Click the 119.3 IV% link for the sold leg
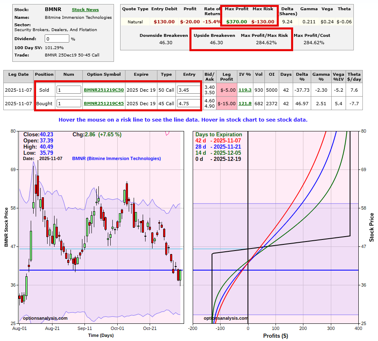378x341 pixels. click(244, 90)
